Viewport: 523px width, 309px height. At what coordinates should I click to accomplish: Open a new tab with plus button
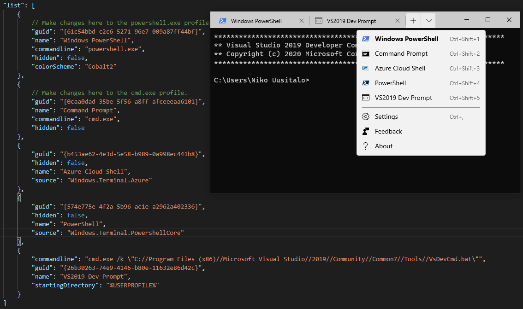pyautogui.click(x=413, y=21)
